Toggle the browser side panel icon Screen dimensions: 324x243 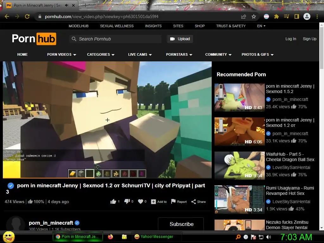point(297,16)
